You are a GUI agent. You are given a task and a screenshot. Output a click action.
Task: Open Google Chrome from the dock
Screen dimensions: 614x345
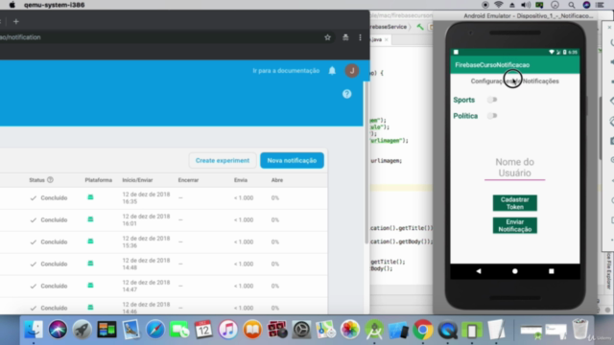coord(423,330)
